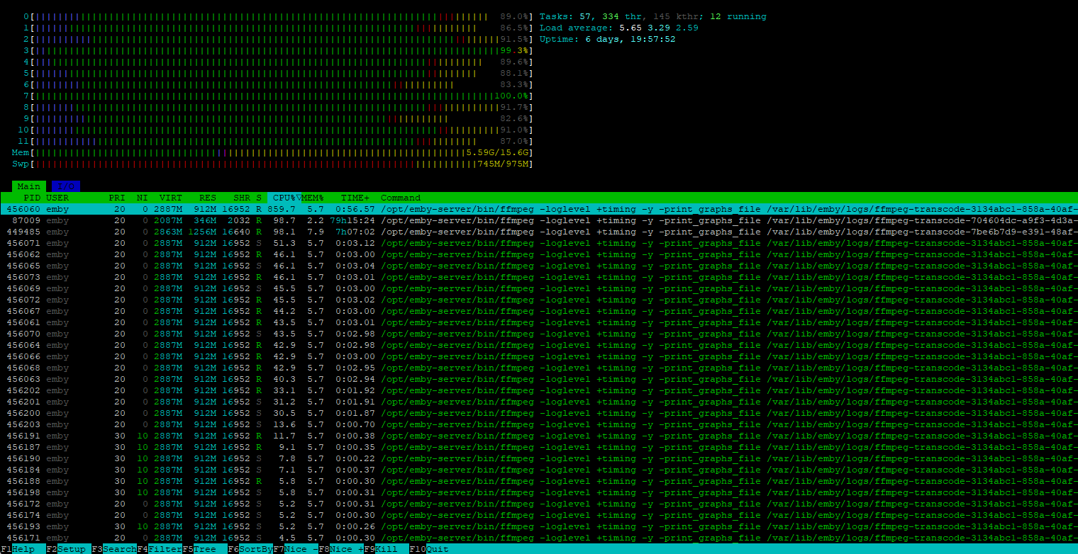Select process row with PID 456067
The height and width of the screenshot is (554, 1078).
[539, 311]
